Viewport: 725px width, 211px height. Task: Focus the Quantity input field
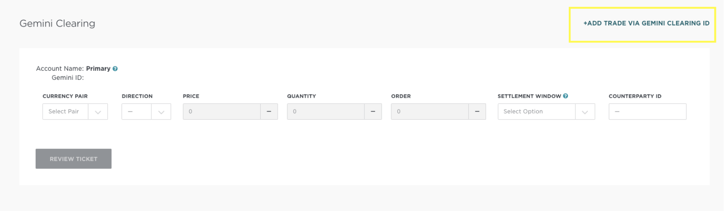[326, 112]
